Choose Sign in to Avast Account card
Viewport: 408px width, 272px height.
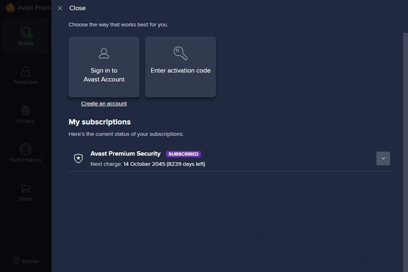[104, 67]
